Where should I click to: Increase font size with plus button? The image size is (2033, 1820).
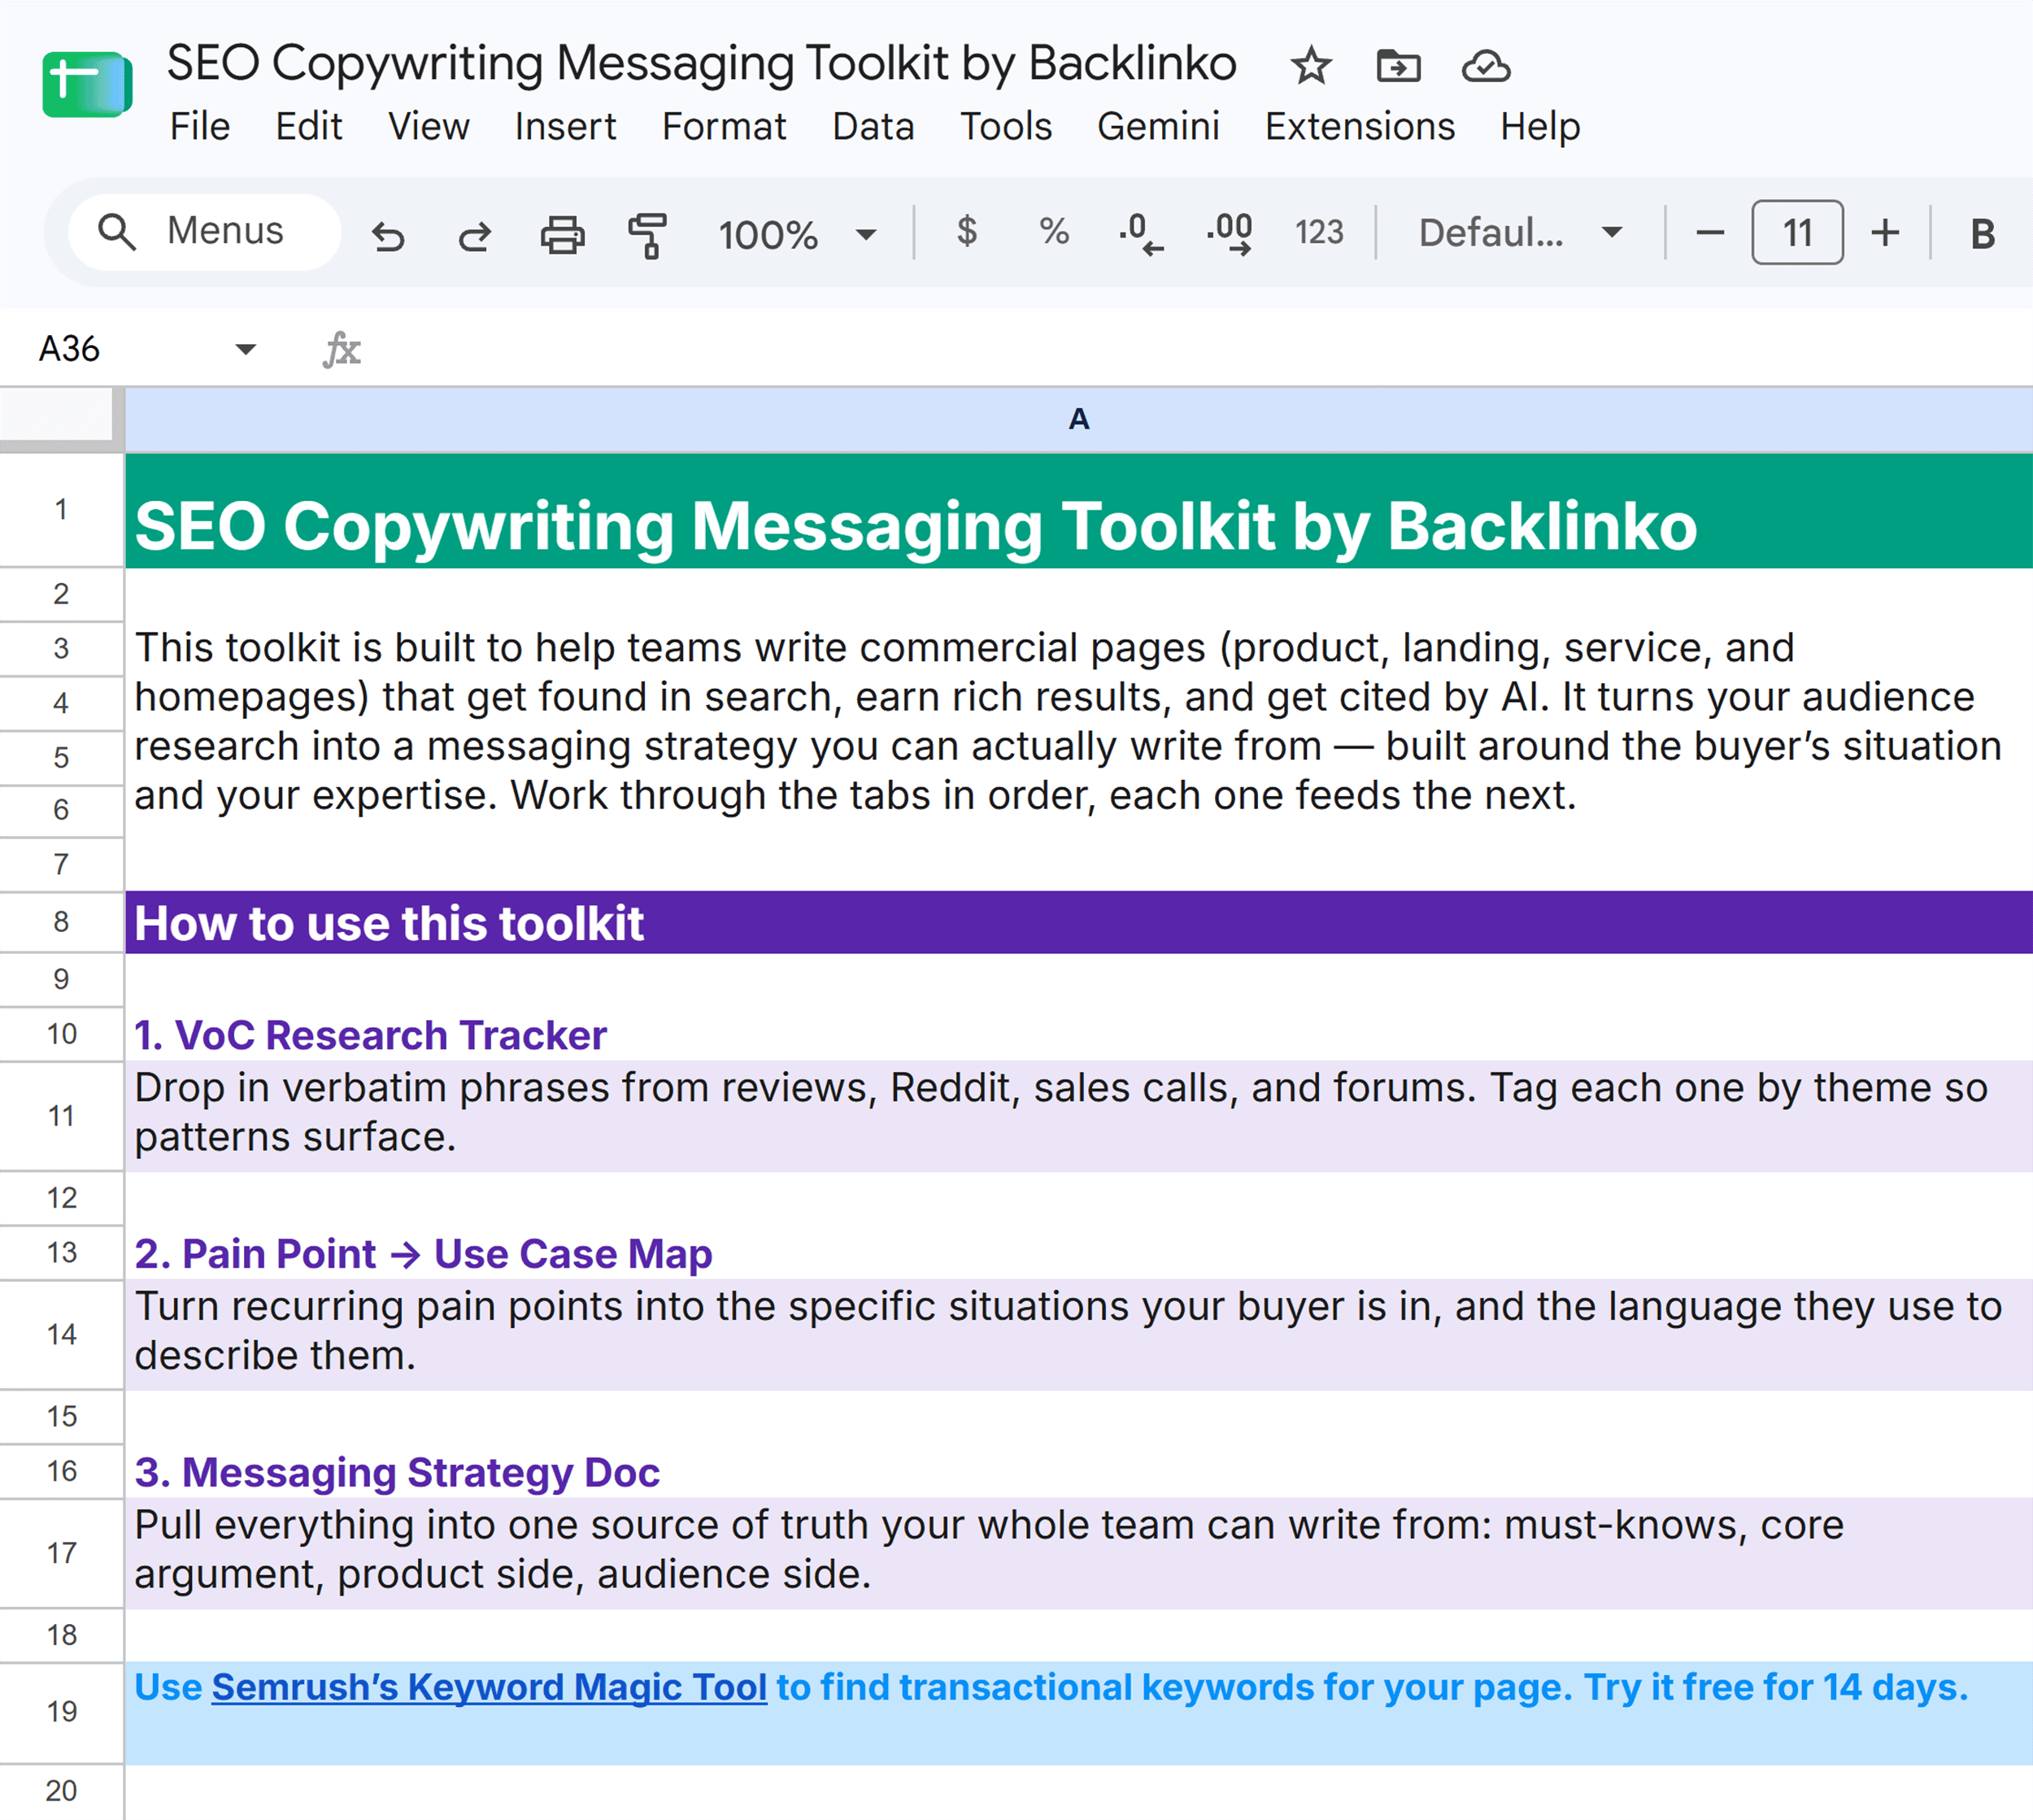point(1885,233)
